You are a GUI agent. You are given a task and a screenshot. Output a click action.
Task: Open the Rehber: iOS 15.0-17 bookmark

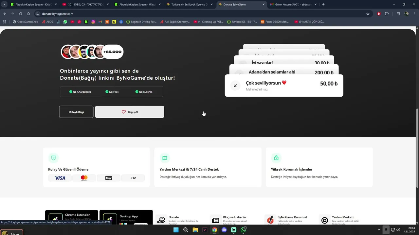point(242,22)
